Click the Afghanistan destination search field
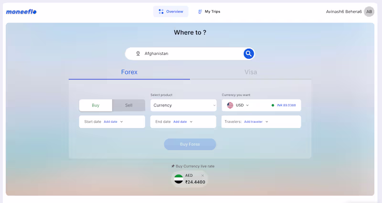Viewport: 382px width, 203px height. (190, 53)
